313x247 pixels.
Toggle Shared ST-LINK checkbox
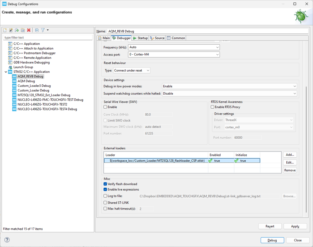coord(105,203)
